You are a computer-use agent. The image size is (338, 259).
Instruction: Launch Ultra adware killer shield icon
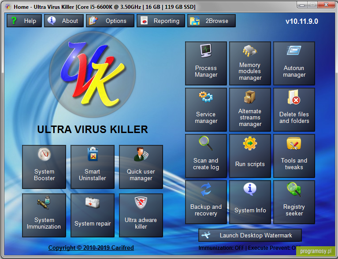click(x=141, y=203)
